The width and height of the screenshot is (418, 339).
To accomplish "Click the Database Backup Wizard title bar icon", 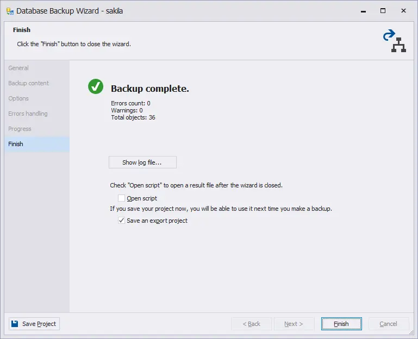I will (10, 11).
